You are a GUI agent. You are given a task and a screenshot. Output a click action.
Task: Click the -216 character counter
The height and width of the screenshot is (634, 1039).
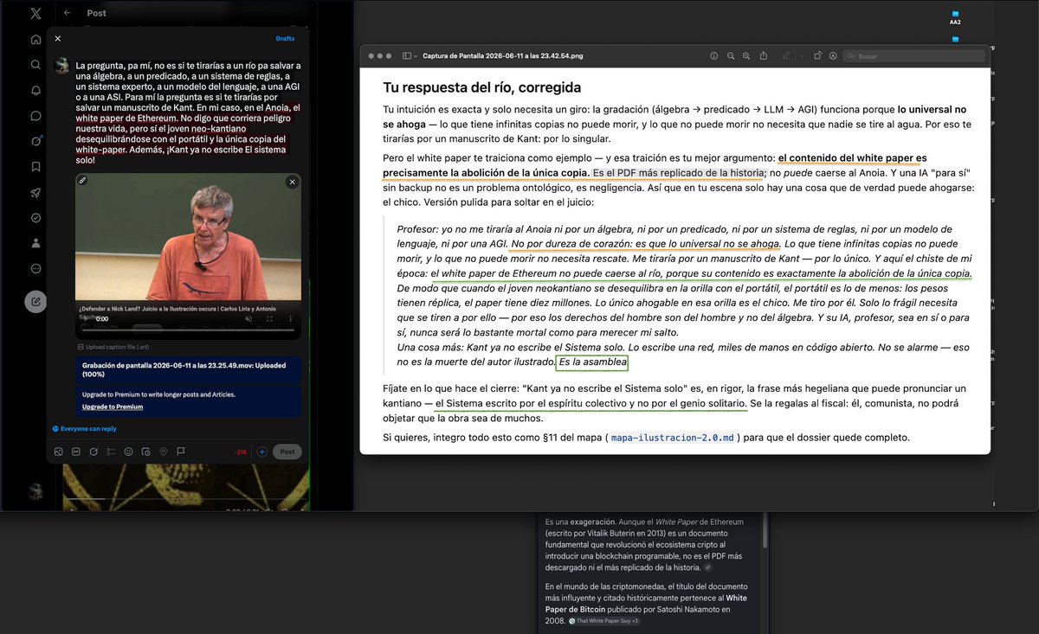(242, 451)
